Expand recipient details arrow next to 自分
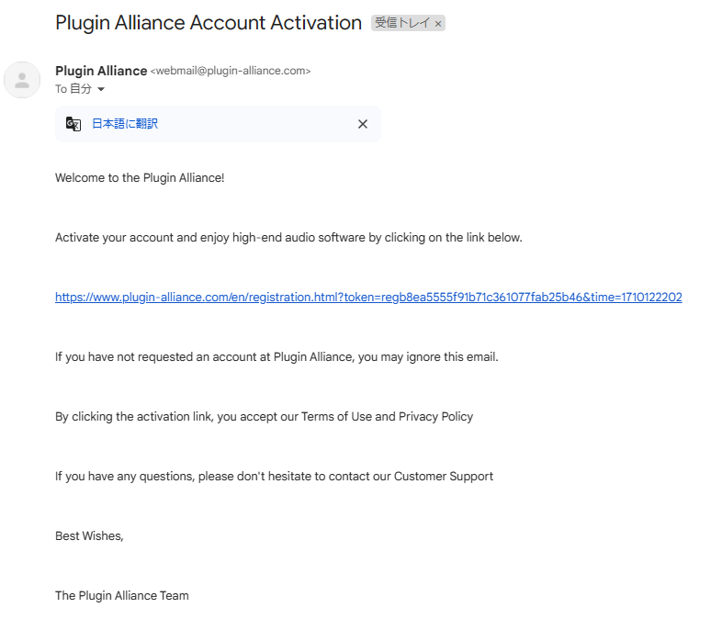 101,89
